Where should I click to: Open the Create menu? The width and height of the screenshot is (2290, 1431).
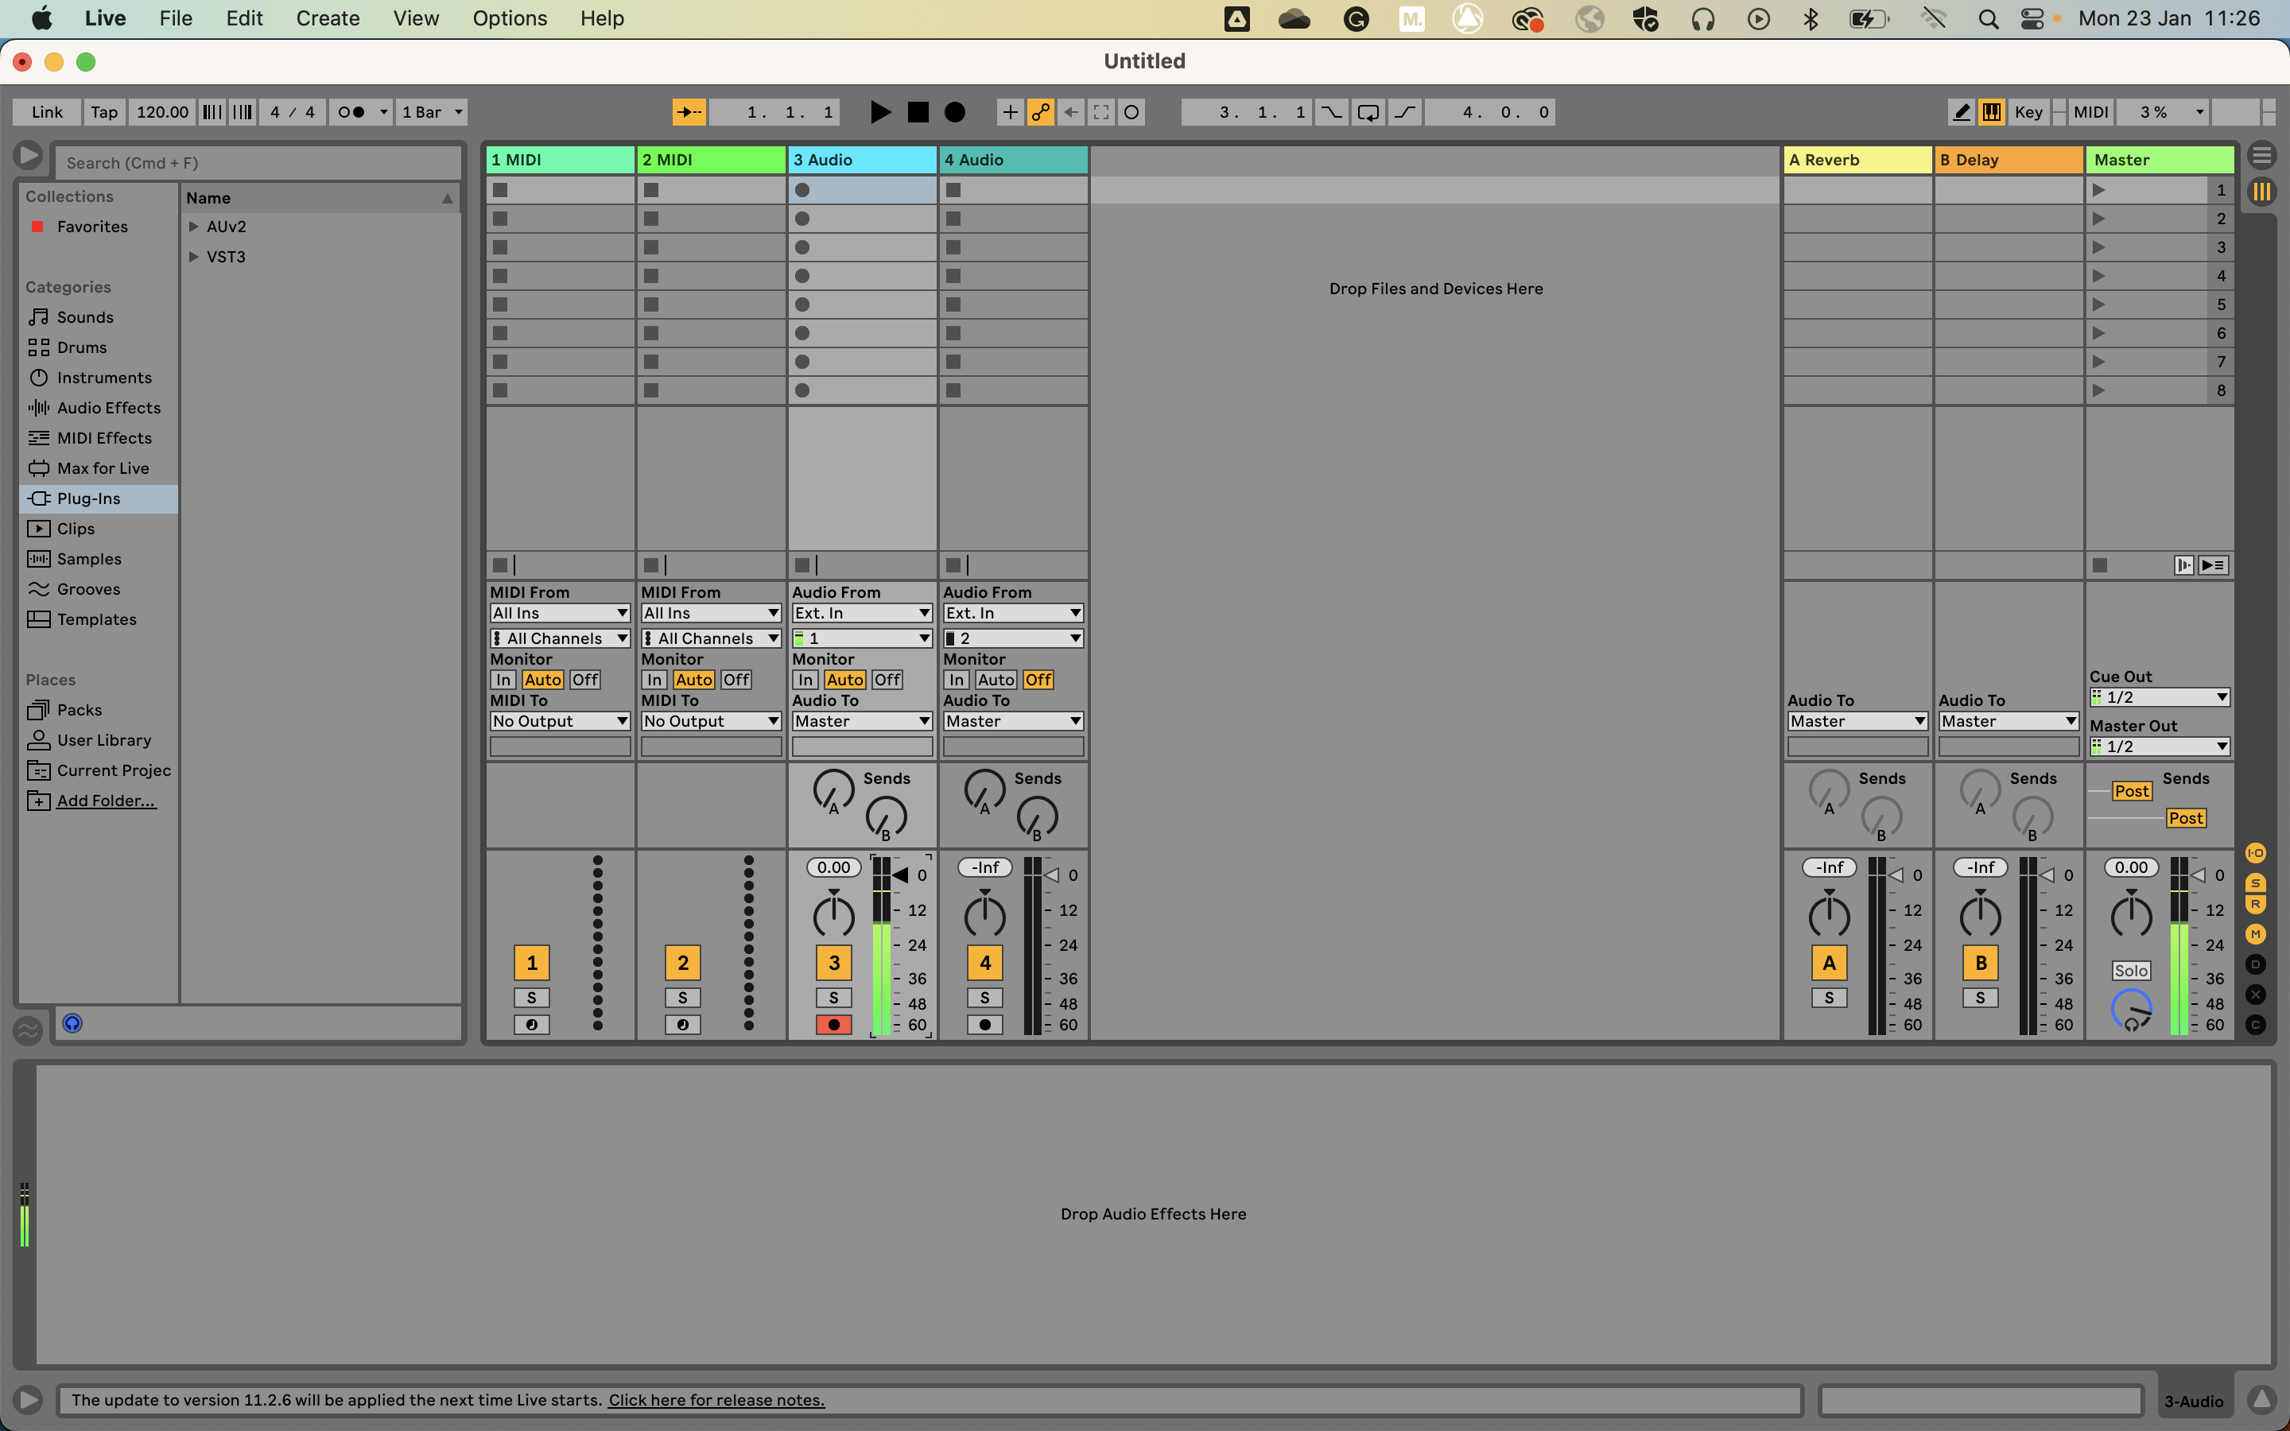328,18
